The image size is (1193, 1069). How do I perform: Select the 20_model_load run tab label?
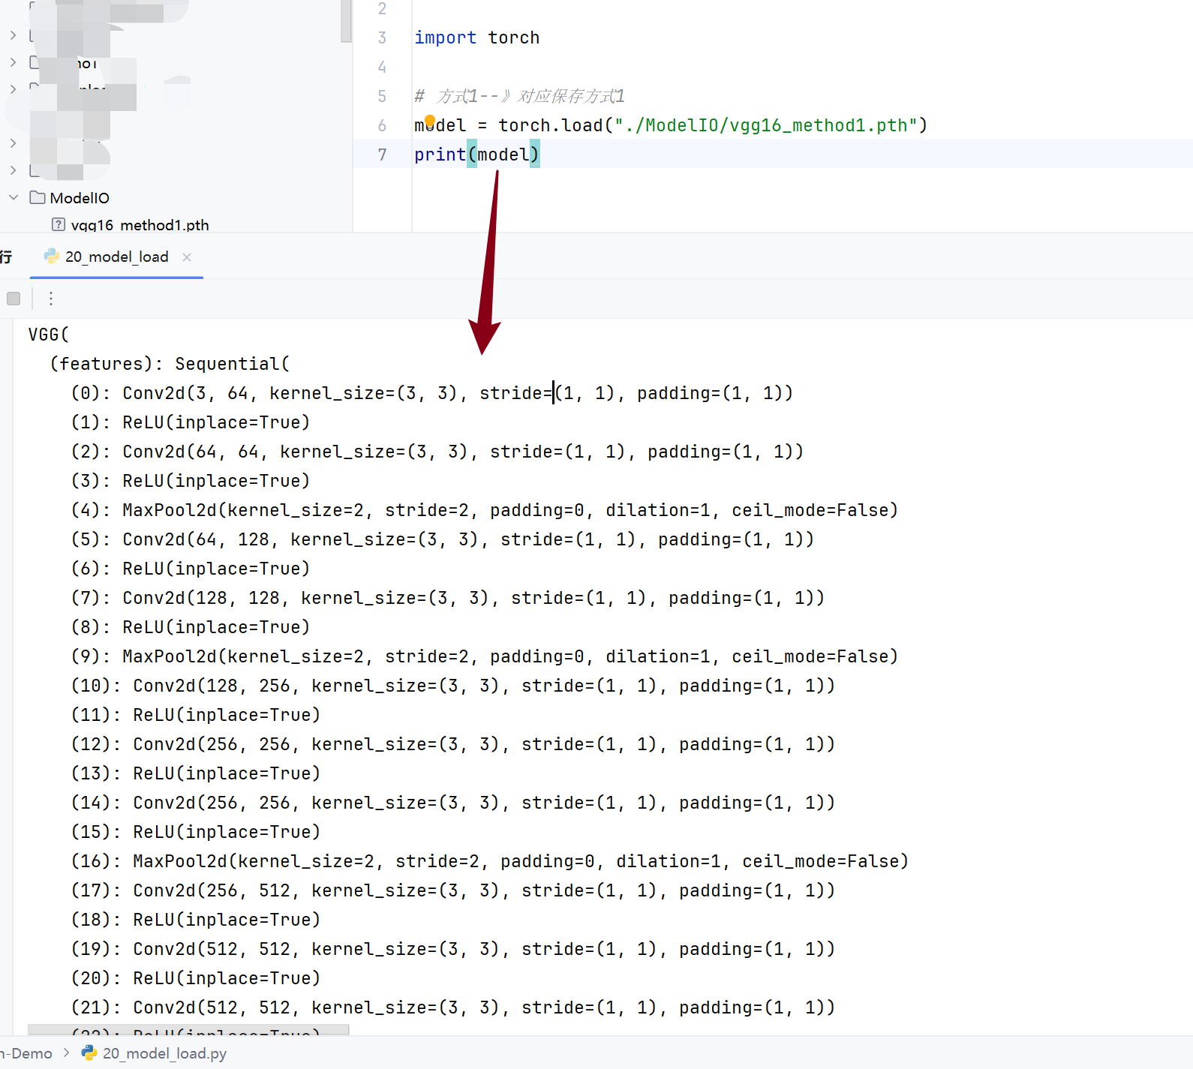coord(116,257)
